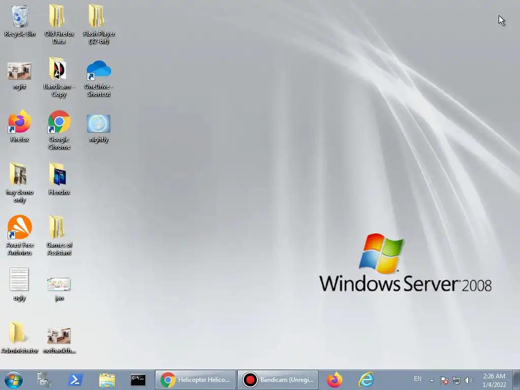Select the Google Chrome desktop shortcut

59,130
